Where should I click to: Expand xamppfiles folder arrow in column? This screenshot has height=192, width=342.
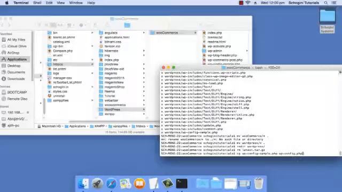[92, 100]
